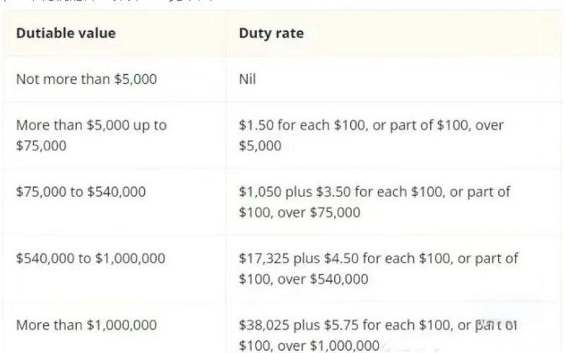This screenshot has width=565, height=353.
Task: Click the over $1,000,000 text line
Action: (x=309, y=346)
